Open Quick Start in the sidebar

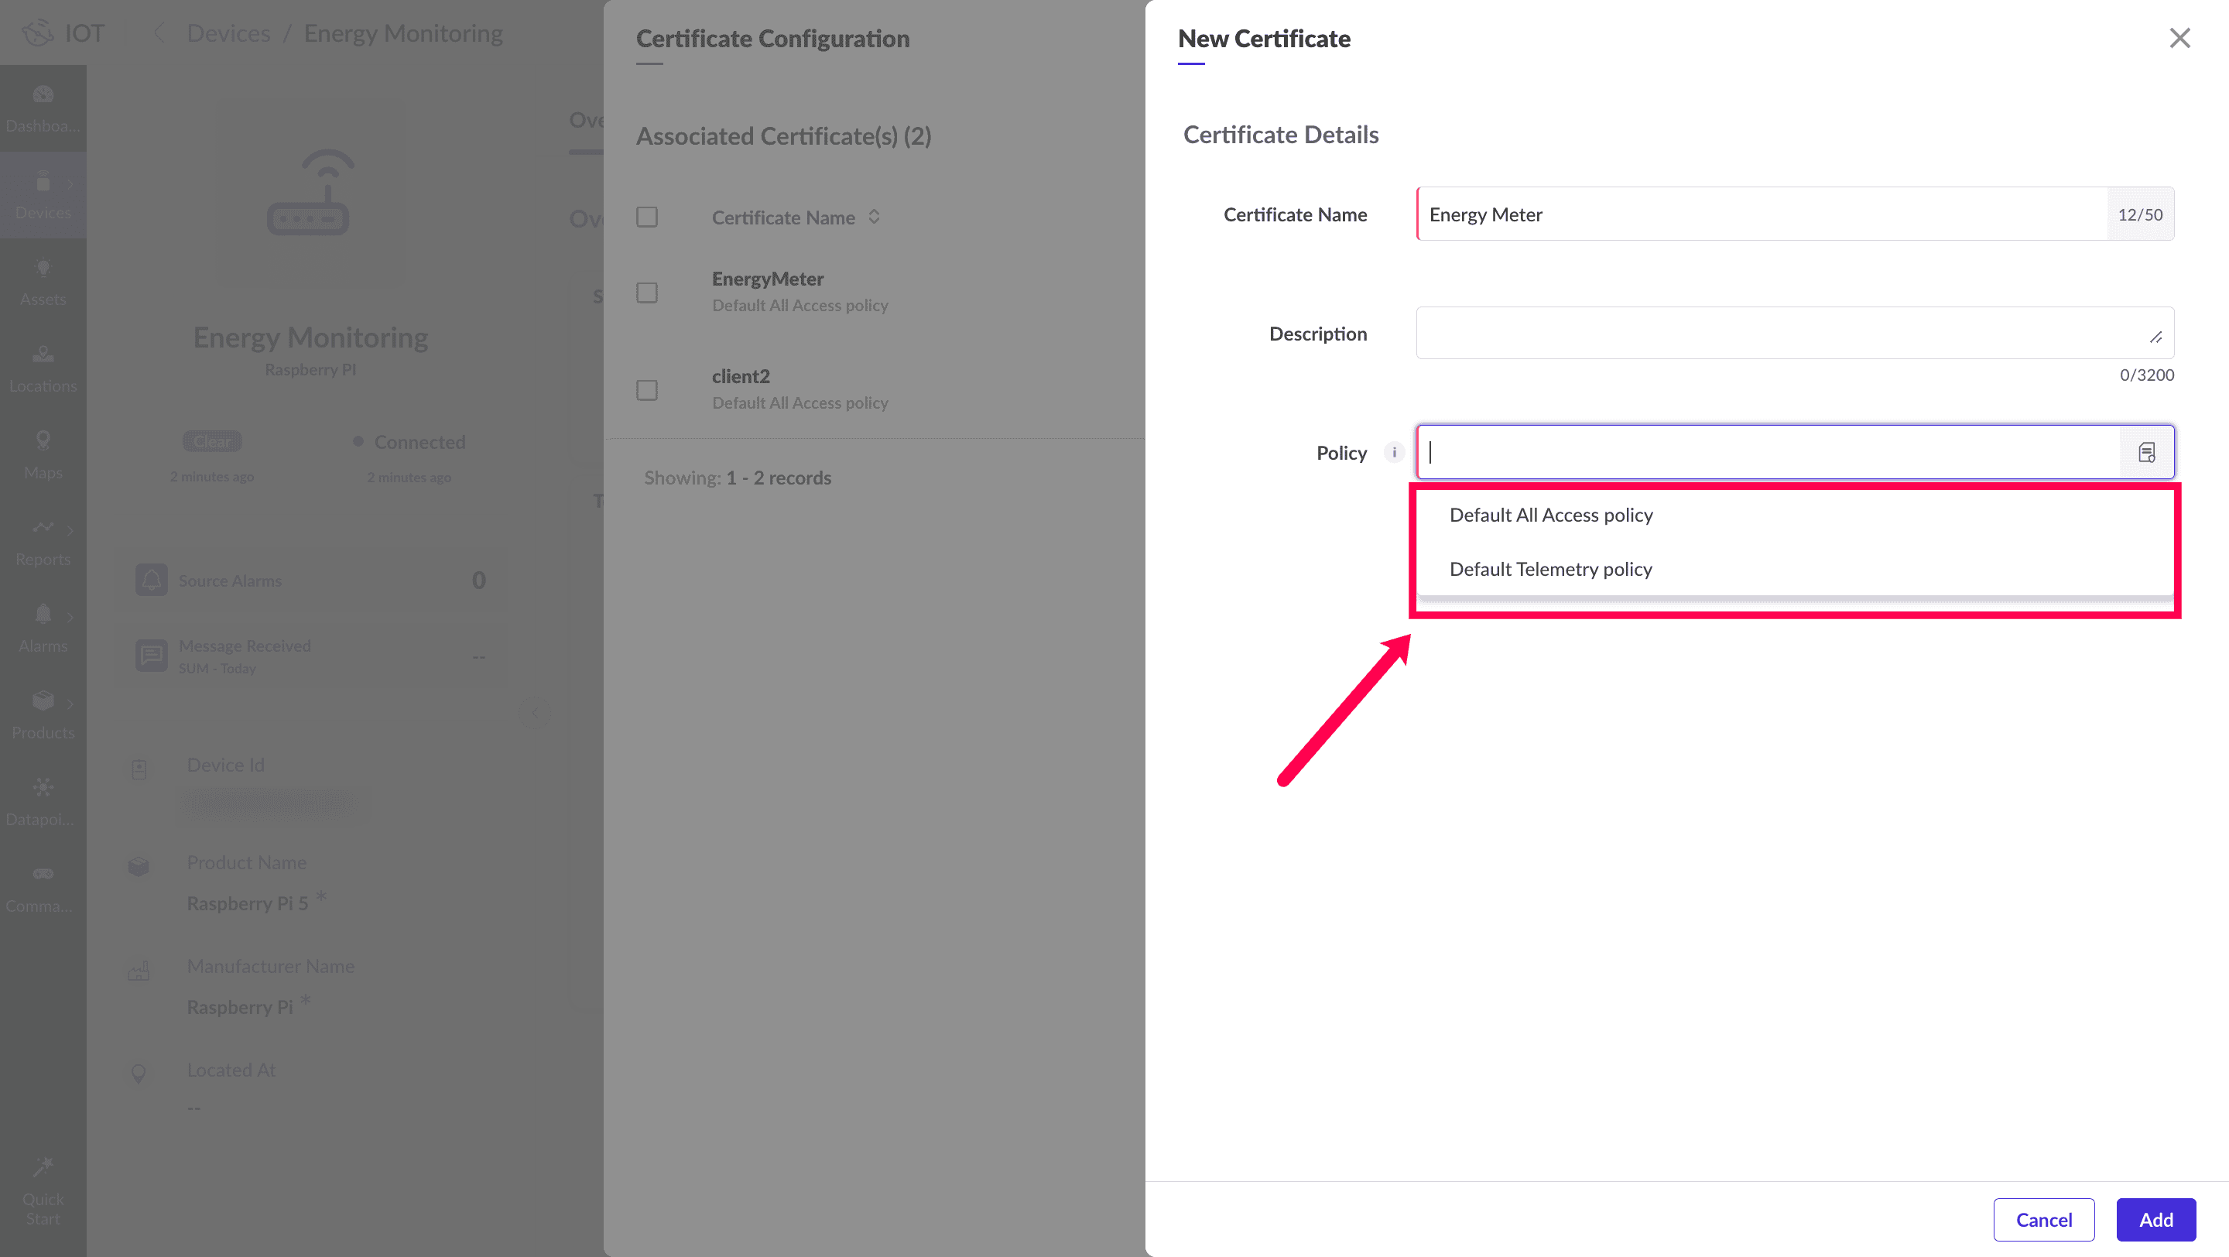(43, 1190)
